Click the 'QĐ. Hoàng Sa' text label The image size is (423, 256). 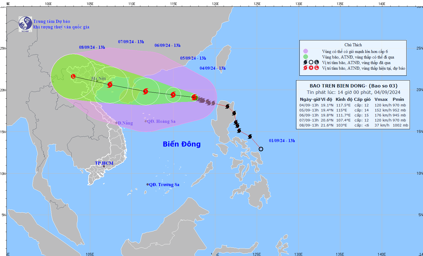tap(161, 121)
